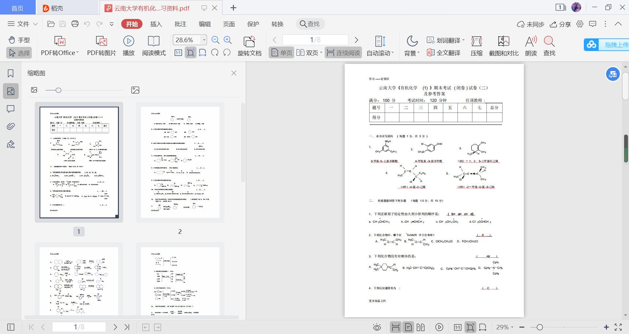The width and height of the screenshot is (629, 334).
Task: Click the cloud upload button (拖拽上传)
Action: coord(606,45)
